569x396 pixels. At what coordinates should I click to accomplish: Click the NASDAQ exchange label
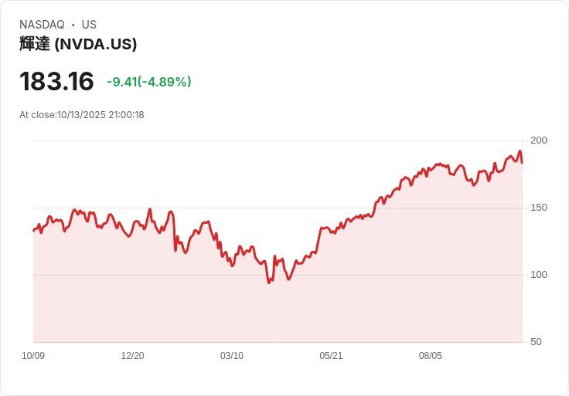click(42, 25)
